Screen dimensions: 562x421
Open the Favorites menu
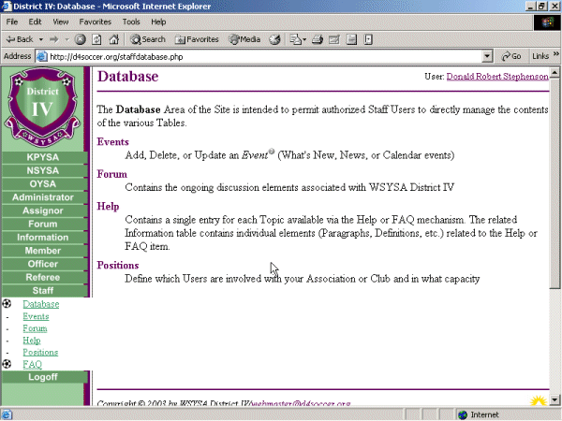click(x=95, y=21)
